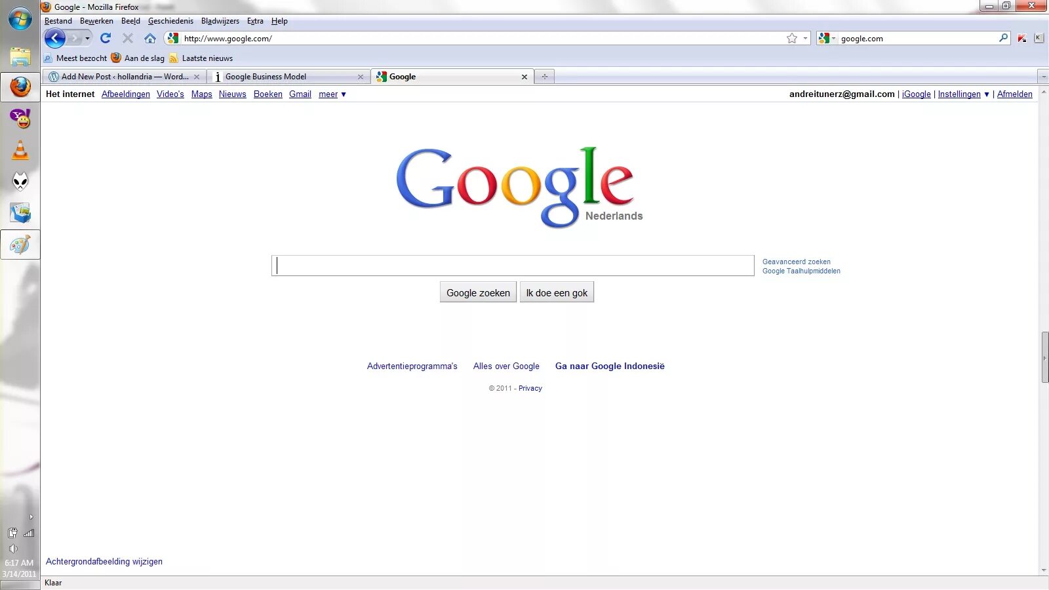Open Google Taalhulpmiddelen link
The image size is (1049, 590).
pos(801,271)
